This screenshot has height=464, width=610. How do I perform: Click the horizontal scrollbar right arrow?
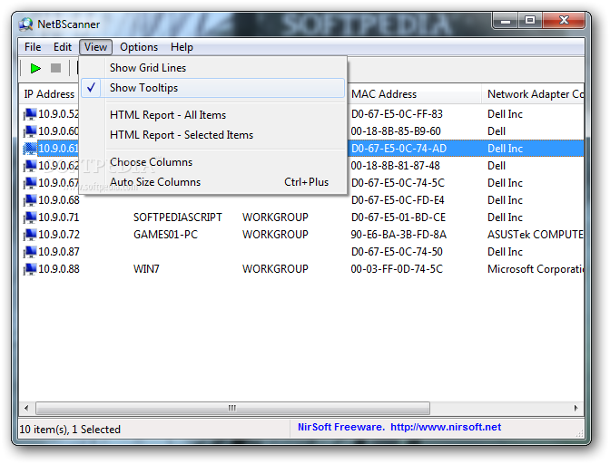(x=576, y=408)
